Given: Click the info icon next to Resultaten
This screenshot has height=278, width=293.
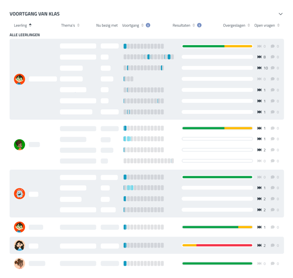Looking at the screenshot, I should (x=199, y=25).
